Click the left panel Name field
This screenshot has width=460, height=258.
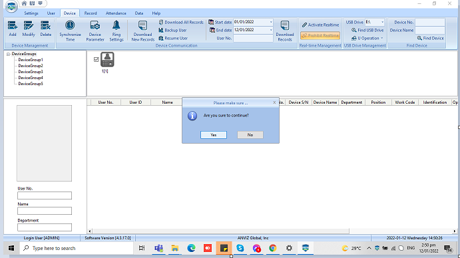click(45, 211)
